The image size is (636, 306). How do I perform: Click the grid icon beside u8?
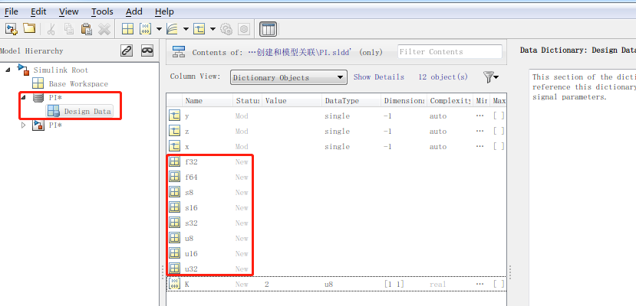click(174, 239)
